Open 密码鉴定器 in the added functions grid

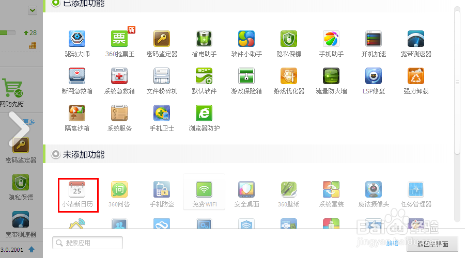point(162,43)
